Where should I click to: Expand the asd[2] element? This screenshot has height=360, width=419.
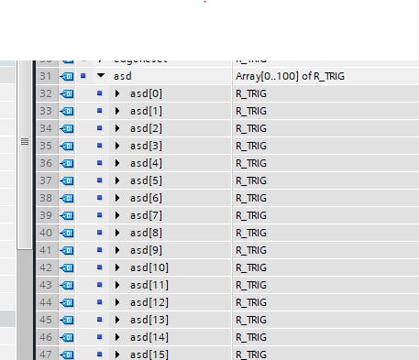tap(117, 128)
